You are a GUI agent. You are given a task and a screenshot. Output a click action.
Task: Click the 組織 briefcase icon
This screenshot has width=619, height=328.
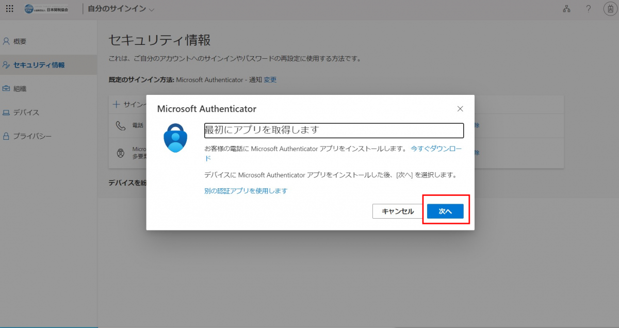[x=6, y=89]
